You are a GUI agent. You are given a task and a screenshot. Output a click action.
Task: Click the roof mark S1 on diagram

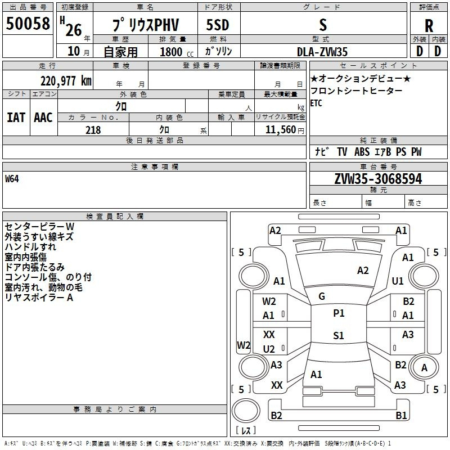[339, 335]
